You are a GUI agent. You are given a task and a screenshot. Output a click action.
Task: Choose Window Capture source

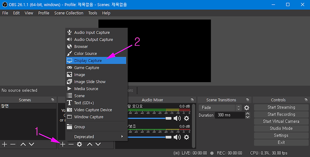pos(96,117)
